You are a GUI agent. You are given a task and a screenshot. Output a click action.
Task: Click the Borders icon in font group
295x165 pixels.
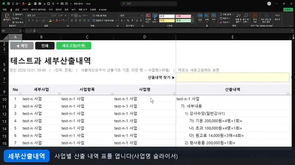click(43, 20)
